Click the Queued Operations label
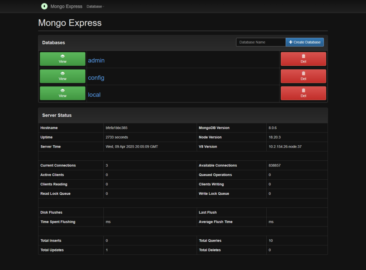 215,175
